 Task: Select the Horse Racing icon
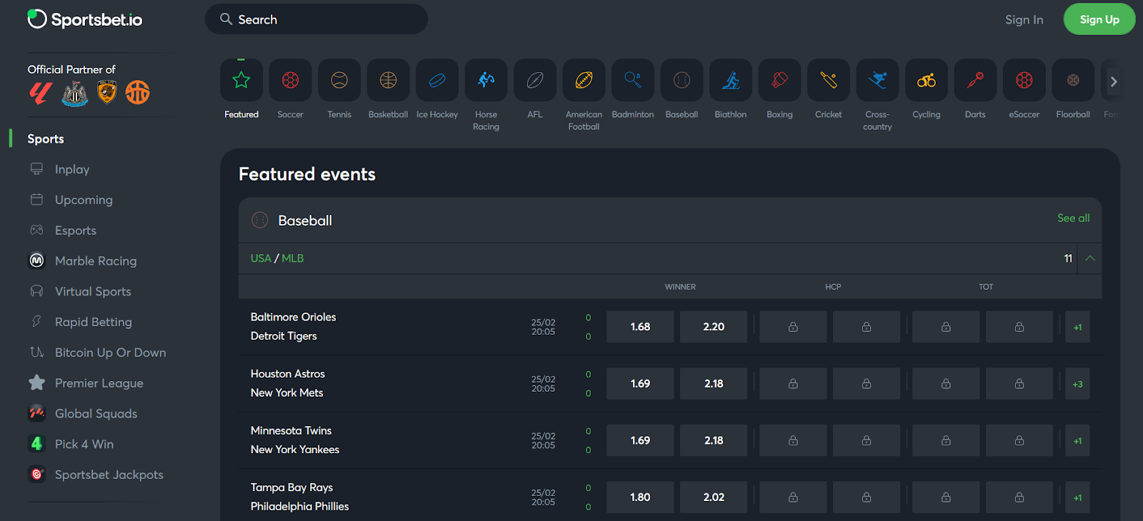pyautogui.click(x=486, y=80)
